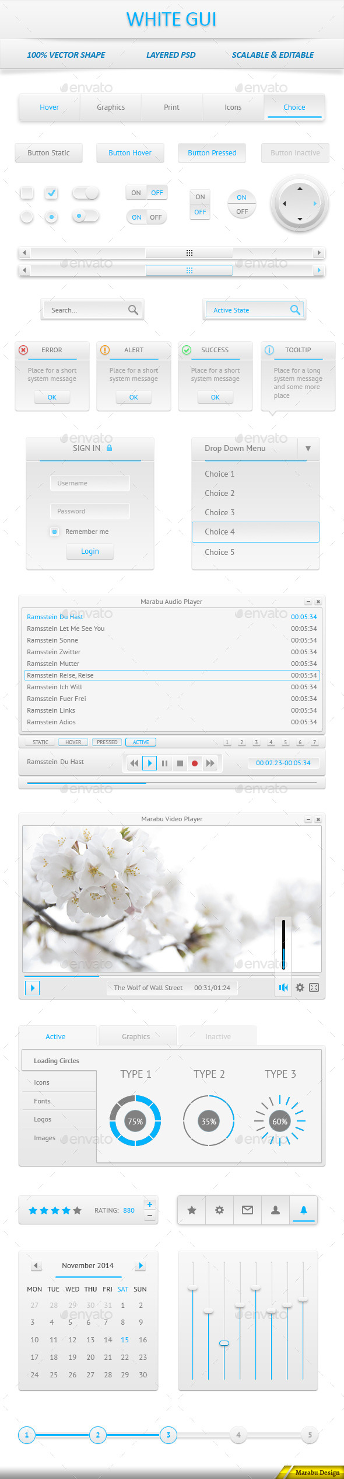Switch ON on the rounded horizontal ON/OFF toggle

click(136, 217)
